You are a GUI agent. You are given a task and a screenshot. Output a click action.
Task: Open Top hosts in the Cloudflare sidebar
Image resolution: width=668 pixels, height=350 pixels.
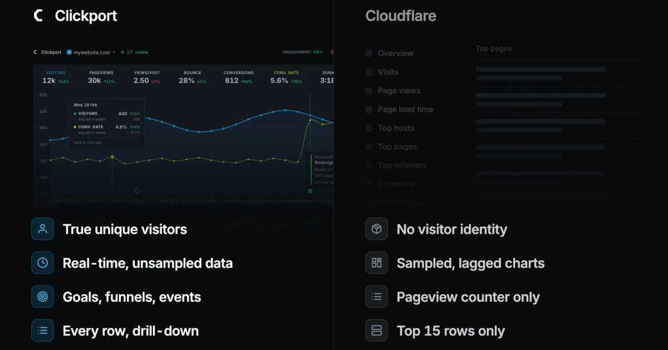pyautogui.click(x=396, y=128)
